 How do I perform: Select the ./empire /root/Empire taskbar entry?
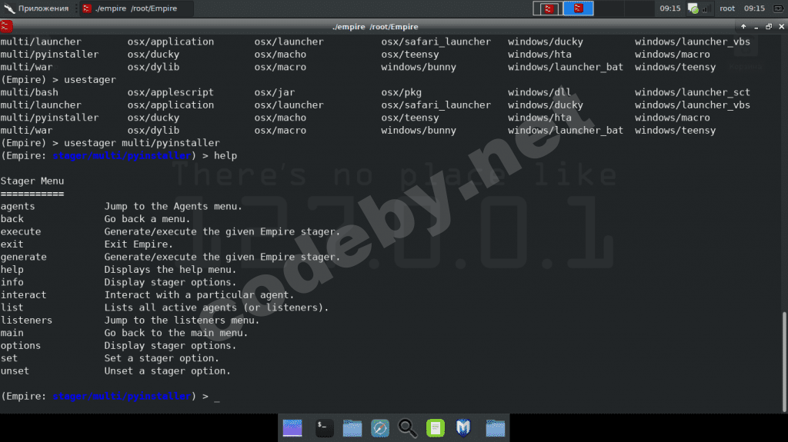point(136,8)
